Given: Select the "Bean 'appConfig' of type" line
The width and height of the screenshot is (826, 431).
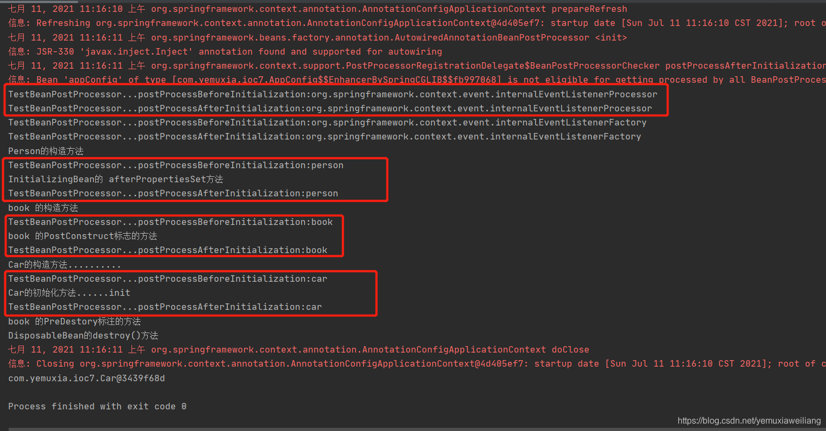Looking at the screenshot, I should click(x=417, y=80).
